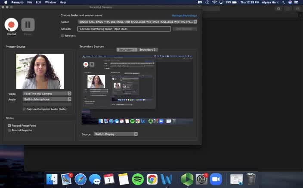
Task: Open Spotify from the dock
Action: coord(138,179)
